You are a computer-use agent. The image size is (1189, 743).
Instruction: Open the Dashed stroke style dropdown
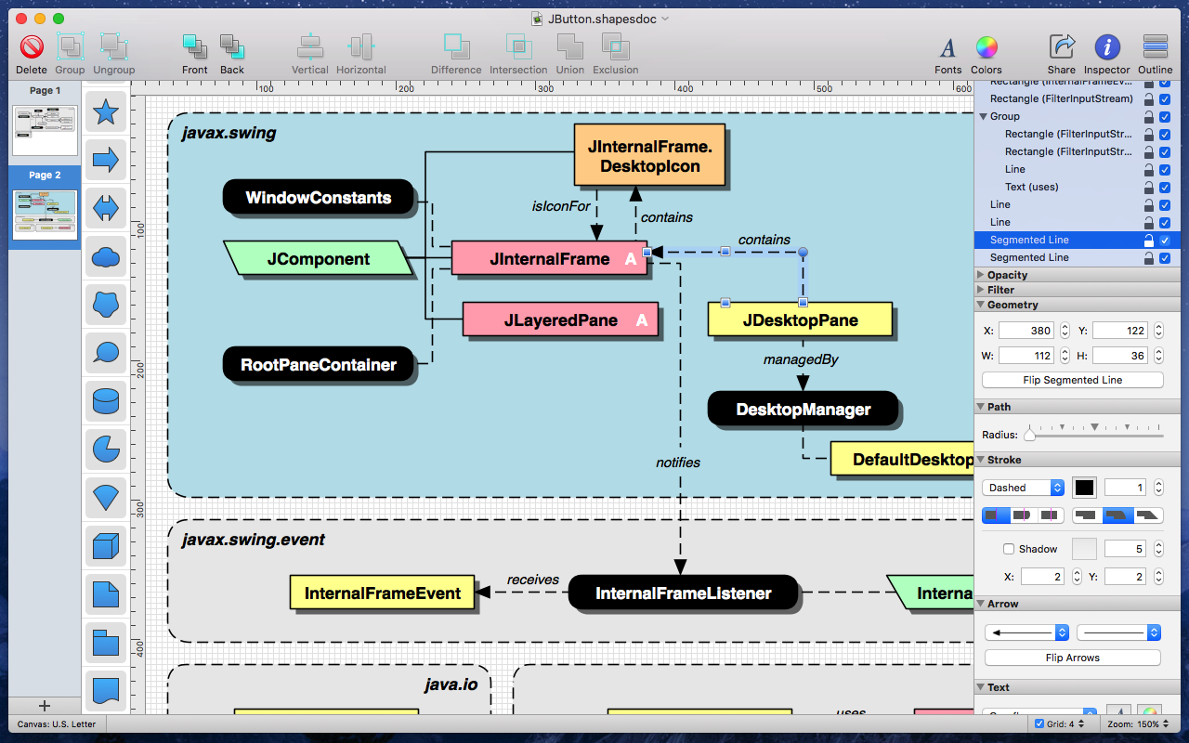tap(1023, 488)
